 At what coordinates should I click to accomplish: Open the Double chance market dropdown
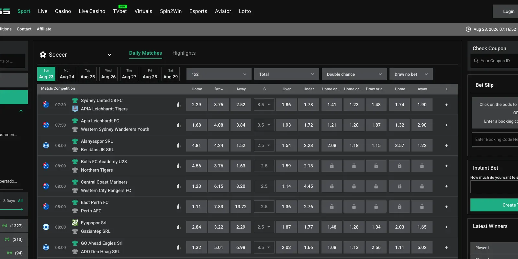click(354, 74)
